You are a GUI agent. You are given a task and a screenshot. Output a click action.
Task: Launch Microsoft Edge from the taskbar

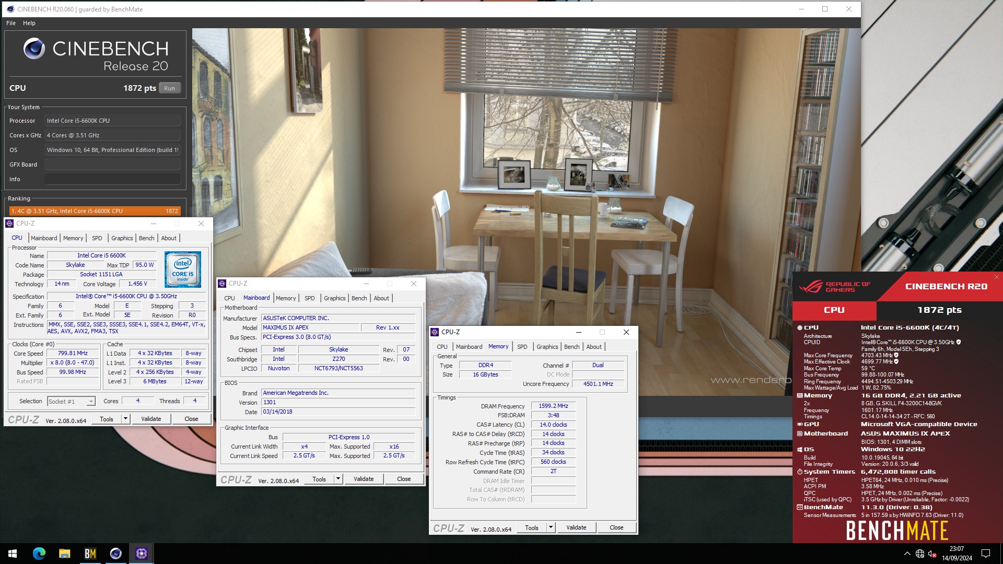39,554
